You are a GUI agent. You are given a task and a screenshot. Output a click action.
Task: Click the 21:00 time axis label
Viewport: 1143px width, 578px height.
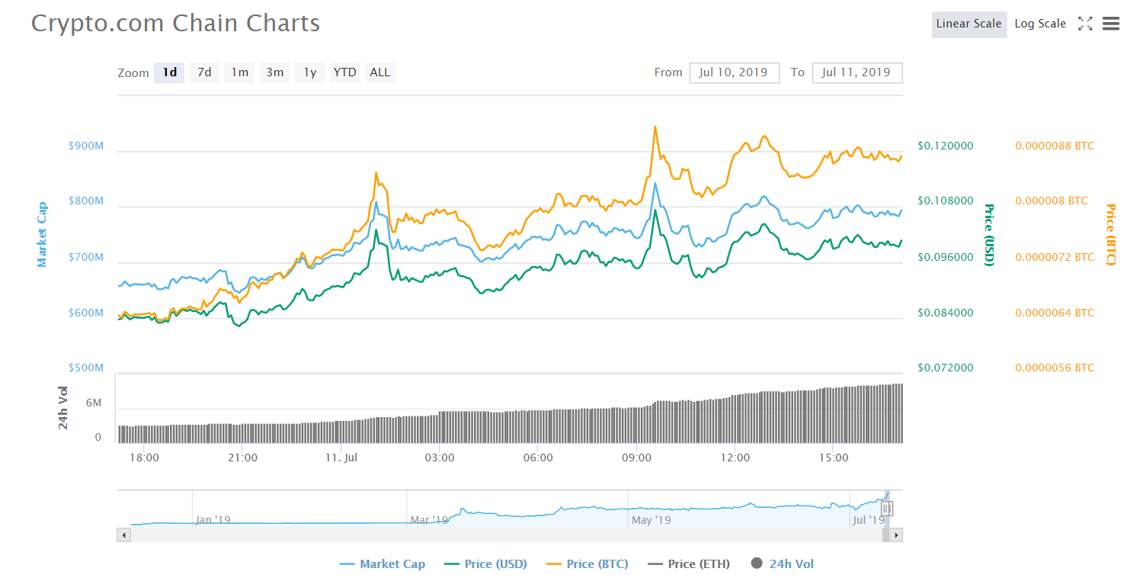(243, 458)
